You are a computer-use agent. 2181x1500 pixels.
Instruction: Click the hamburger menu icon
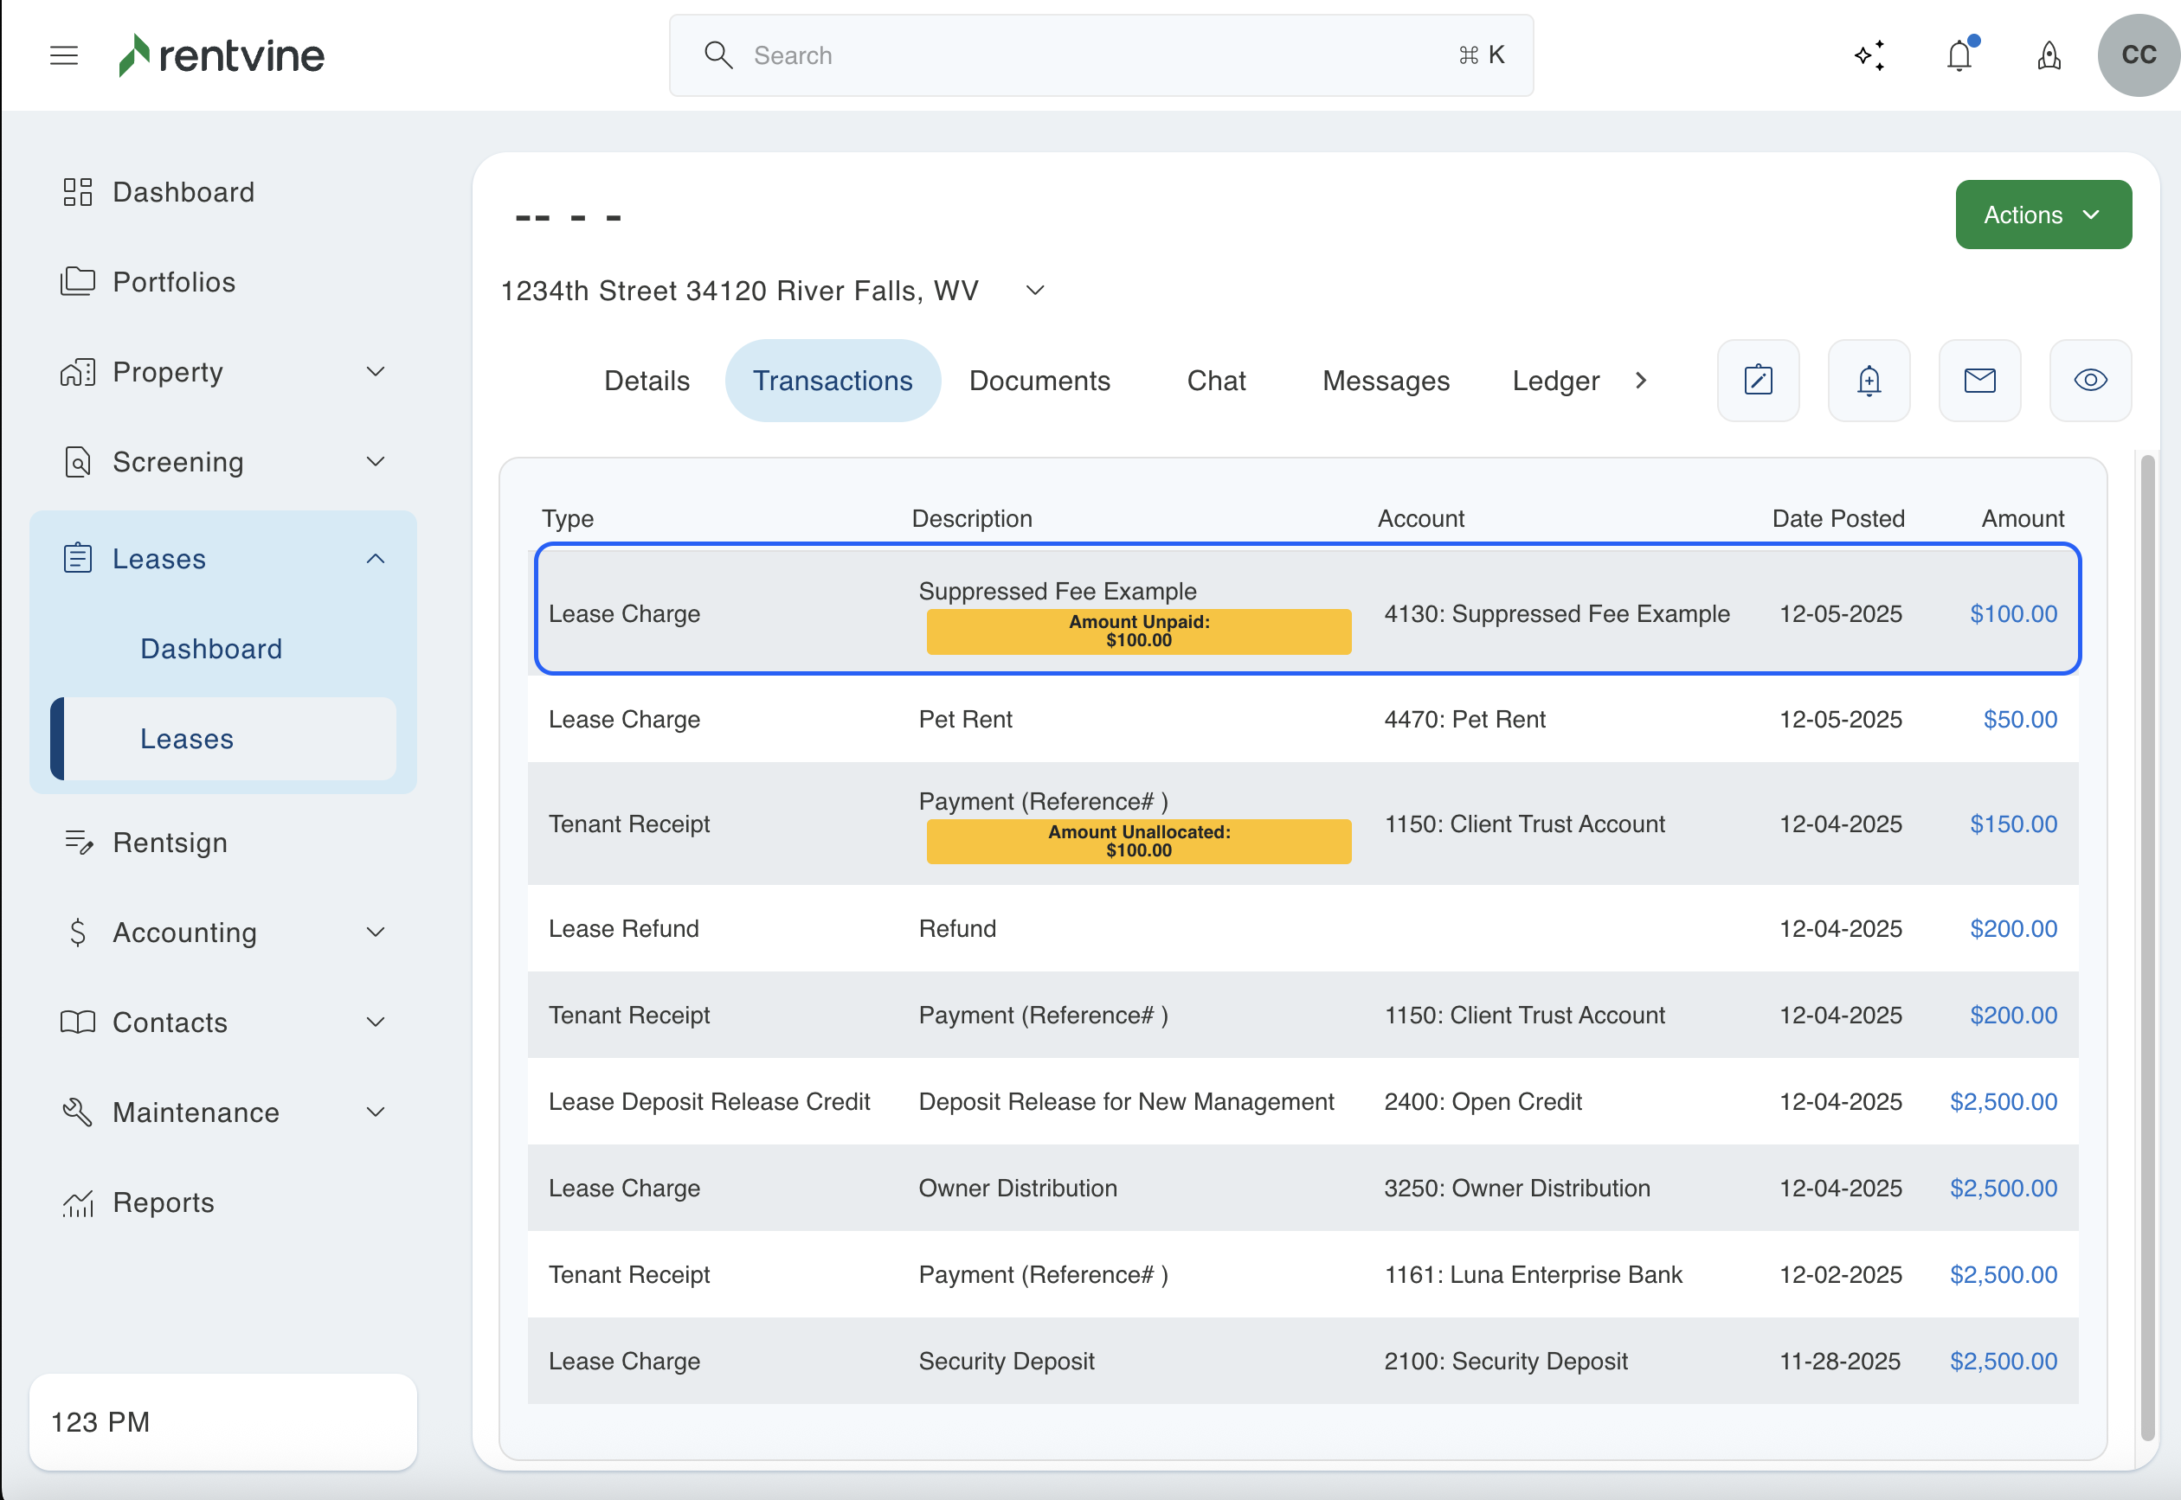coord(64,55)
